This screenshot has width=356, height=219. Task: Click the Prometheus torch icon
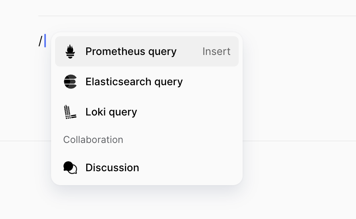[x=70, y=51]
